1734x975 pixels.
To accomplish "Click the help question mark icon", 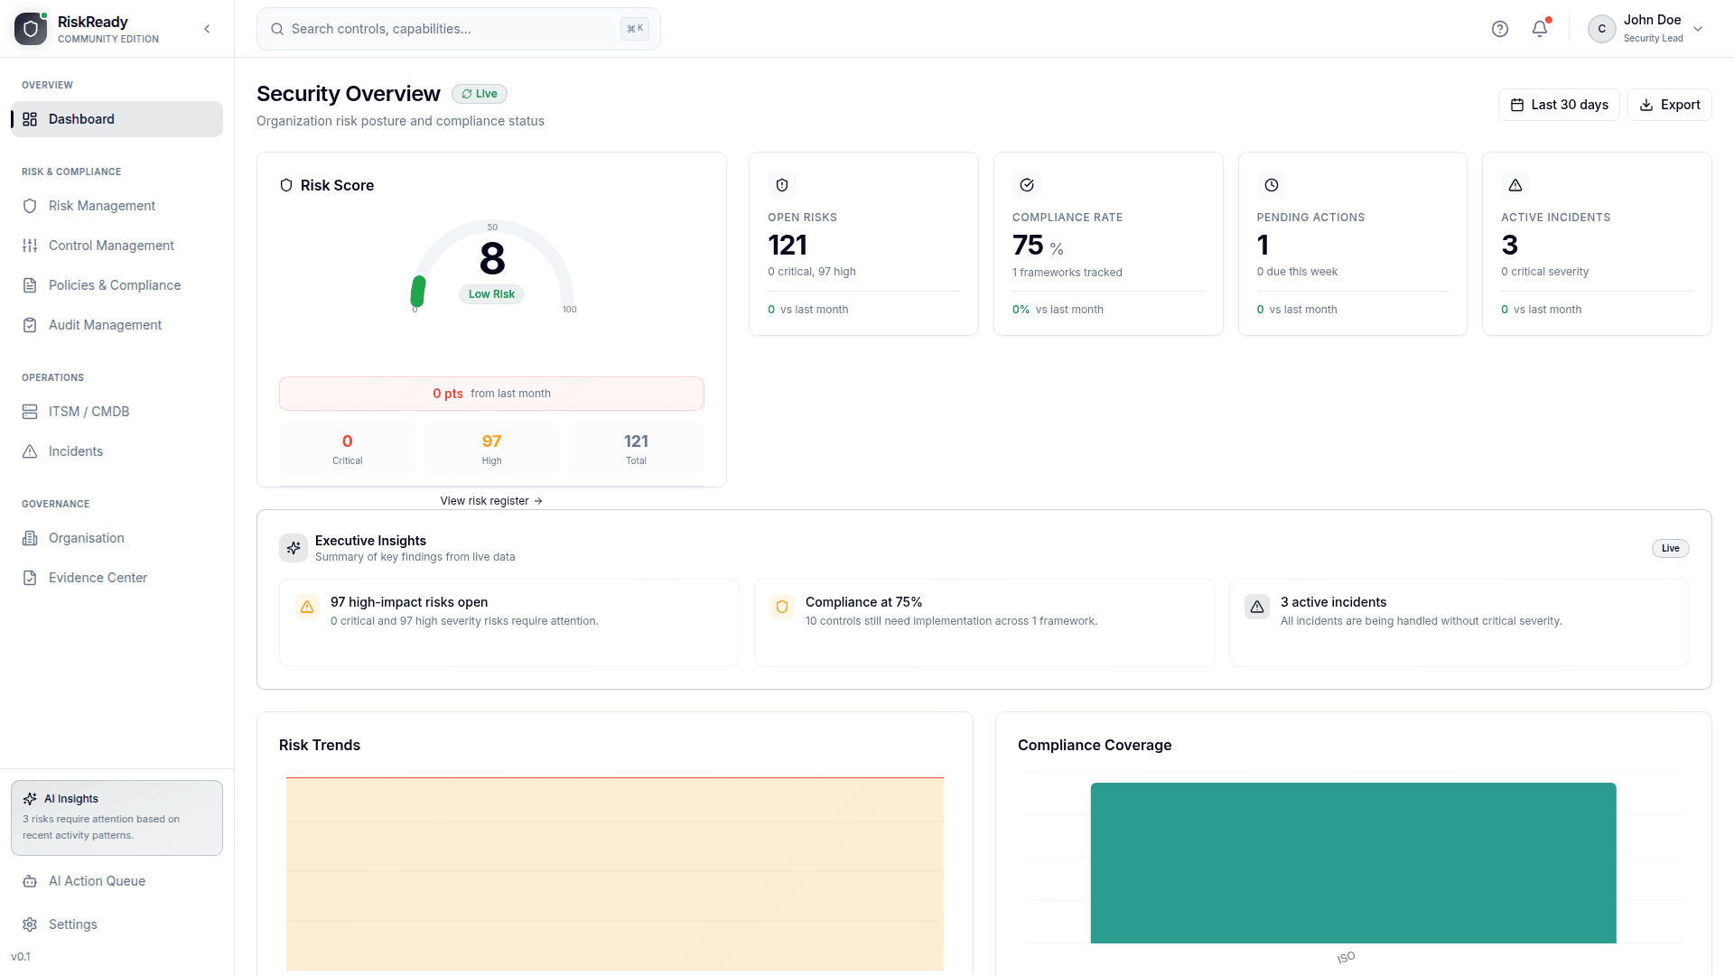I will click(x=1499, y=28).
